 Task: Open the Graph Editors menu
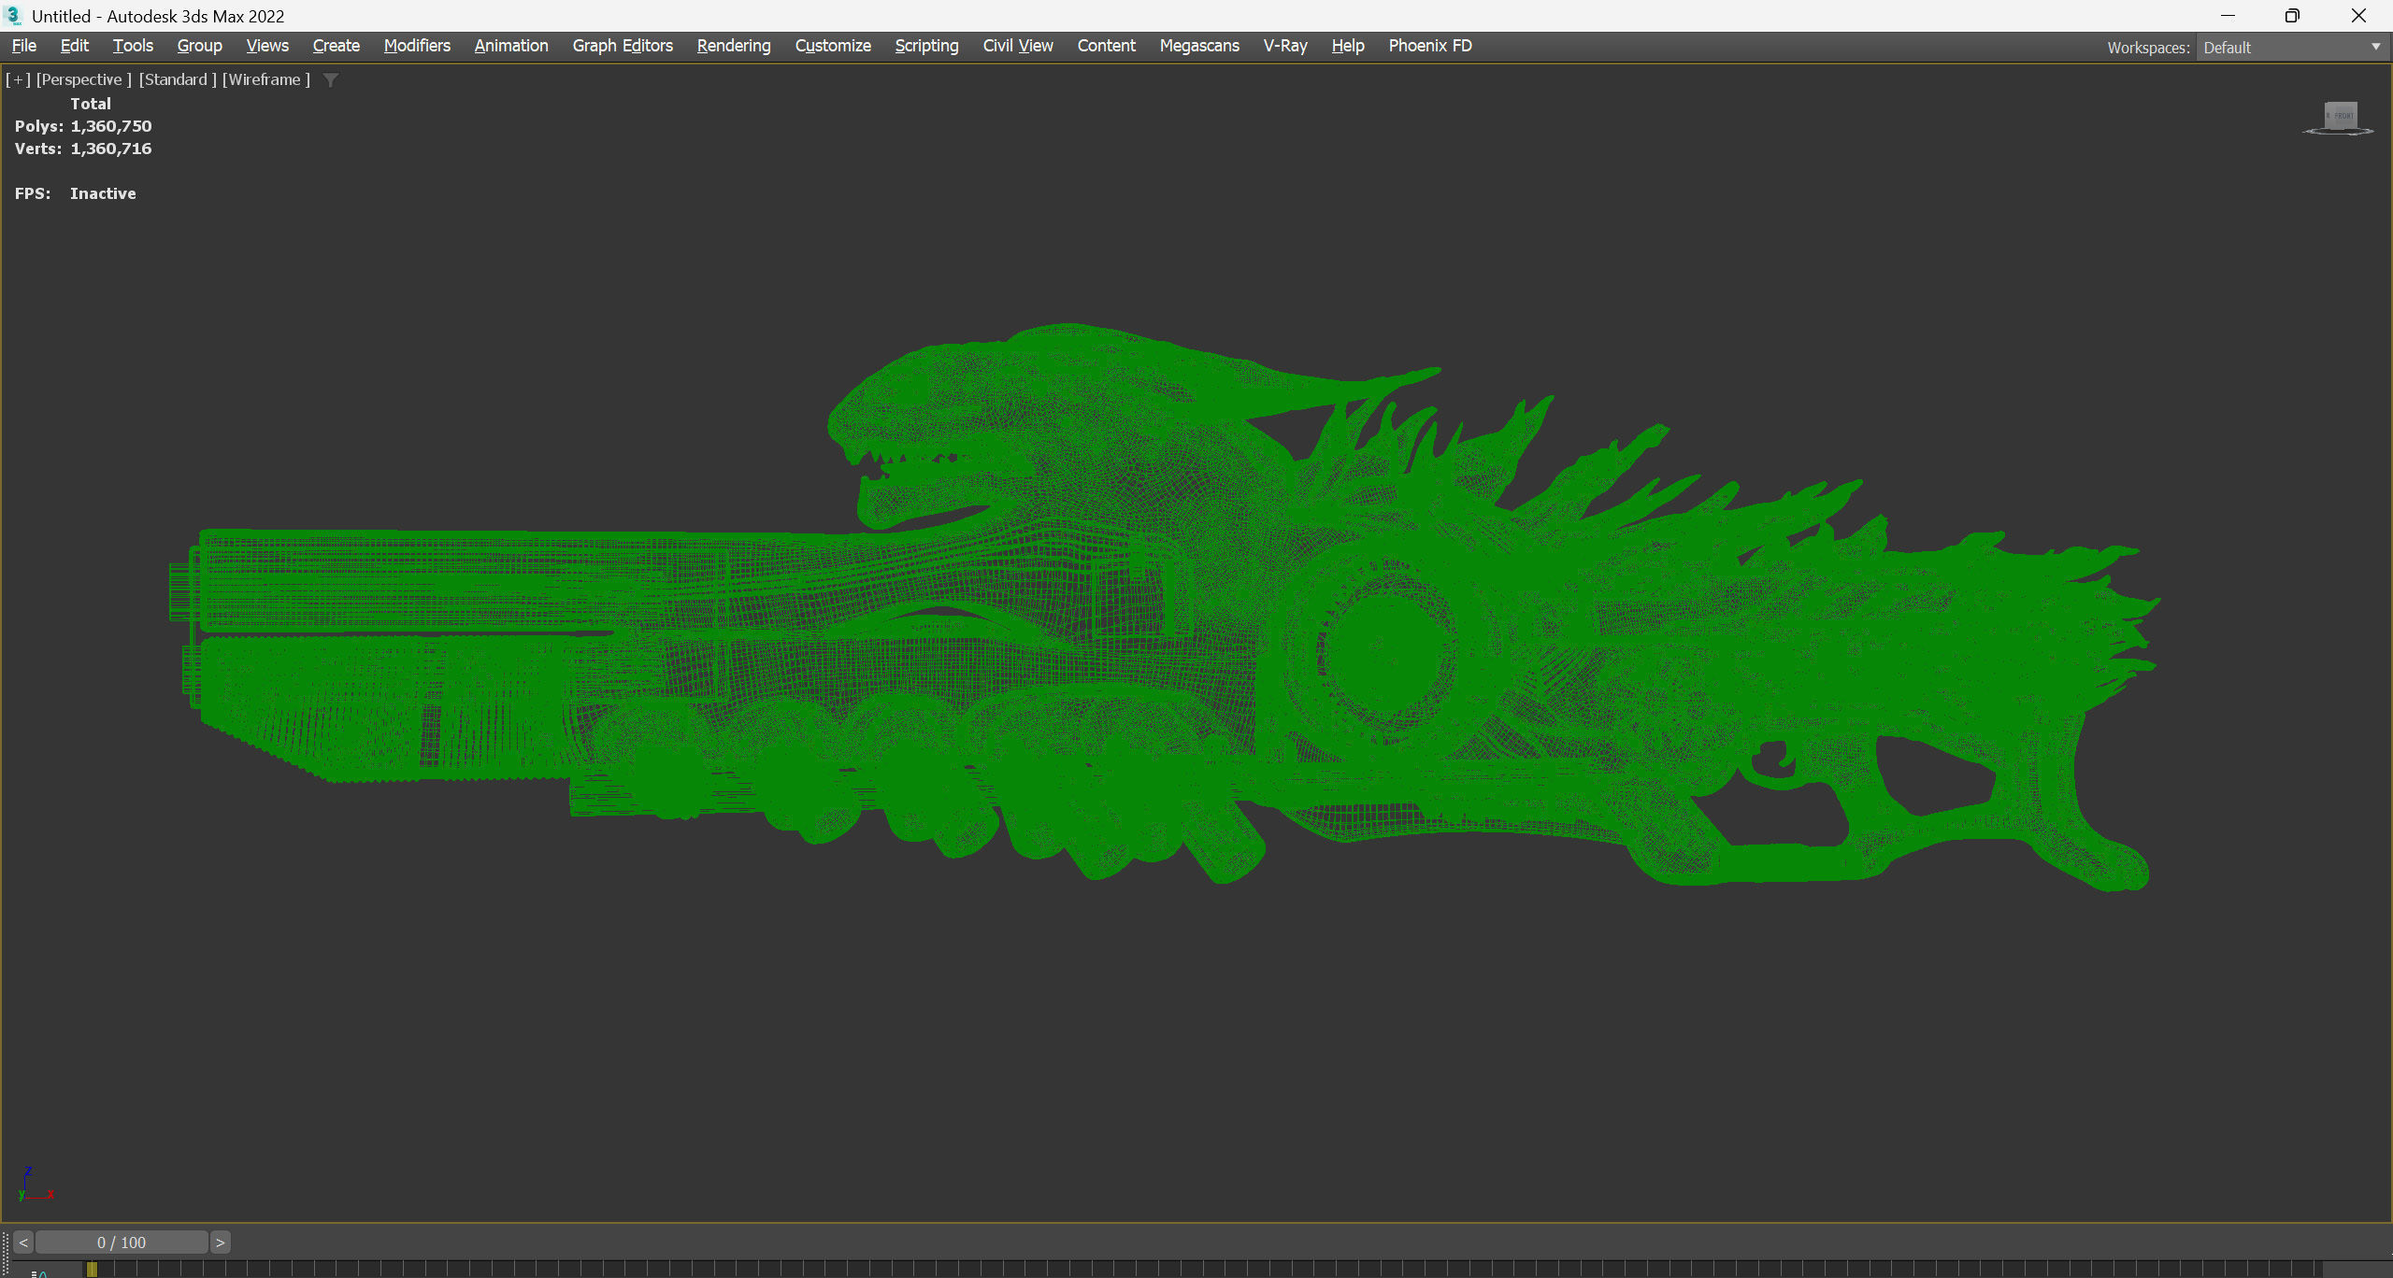(623, 46)
